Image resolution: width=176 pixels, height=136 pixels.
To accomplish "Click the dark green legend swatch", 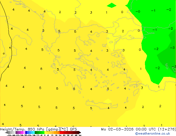I will point(36,132).
